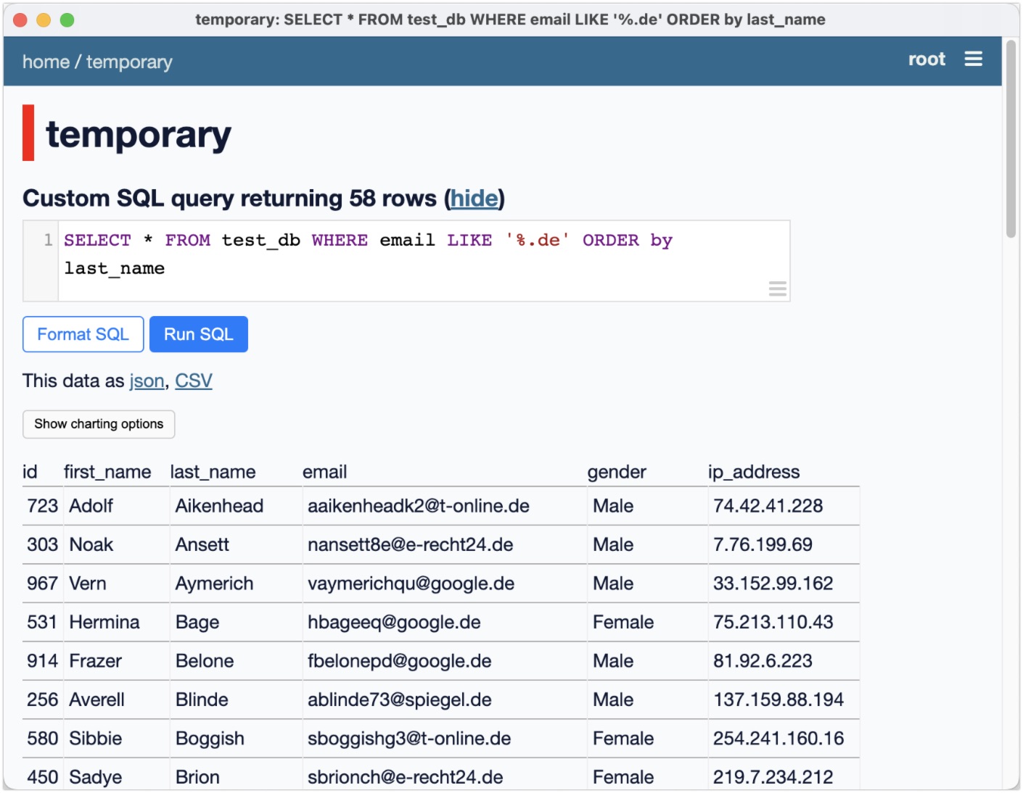Viewport: 1023px width, 793px height.
Task: Click the temporary page heading
Action: tap(139, 135)
